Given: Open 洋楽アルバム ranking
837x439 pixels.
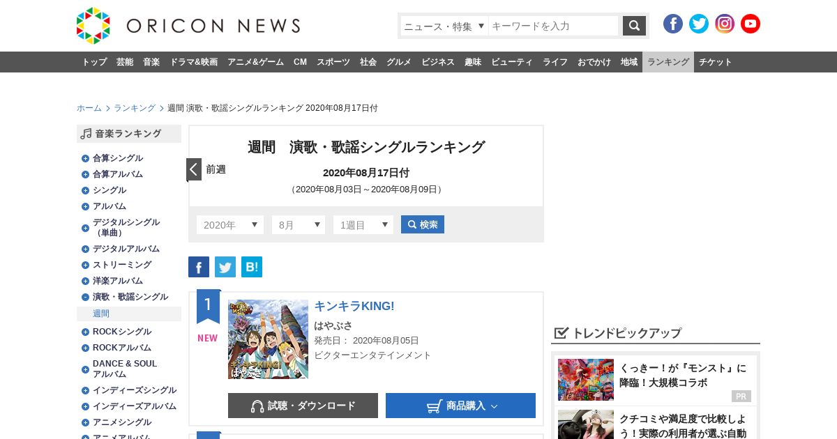Looking at the screenshot, I should 118,281.
